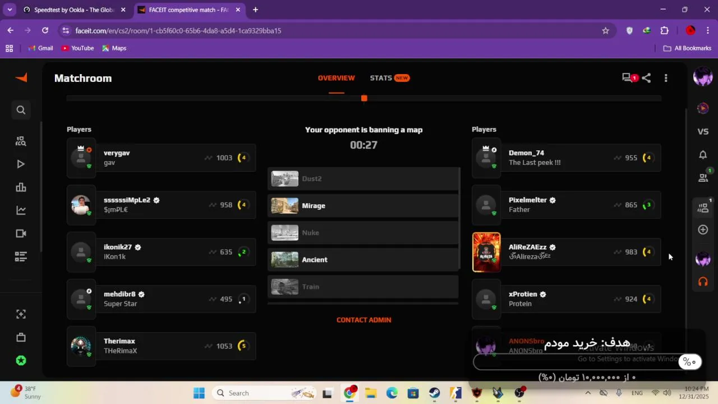
Task: Open the stats line-graph icon in sidebar
Action: pyautogui.click(x=21, y=210)
